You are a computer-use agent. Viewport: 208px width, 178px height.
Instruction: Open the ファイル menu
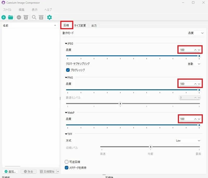click(x=7, y=10)
